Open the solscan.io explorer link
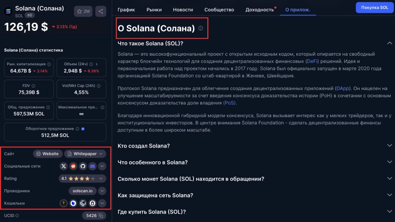This screenshot has width=395, height=222. click(83, 191)
